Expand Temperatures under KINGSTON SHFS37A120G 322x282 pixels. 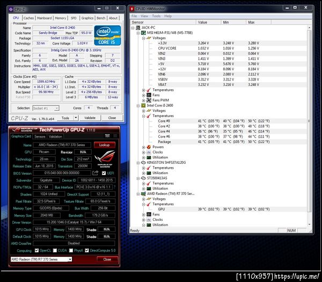143,168
